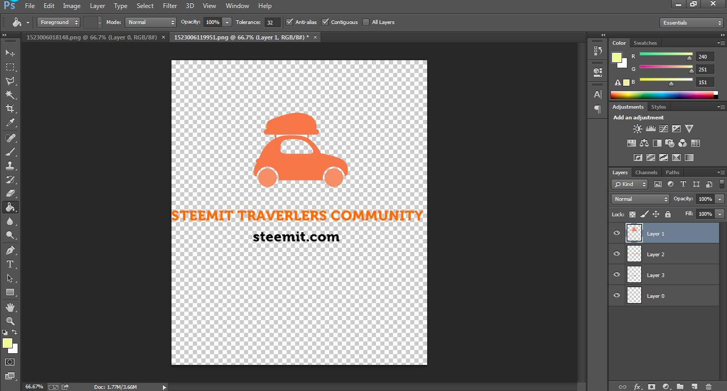Open the Foreground fill source dropdown
Screen dimensions: 727x391
pos(59,22)
